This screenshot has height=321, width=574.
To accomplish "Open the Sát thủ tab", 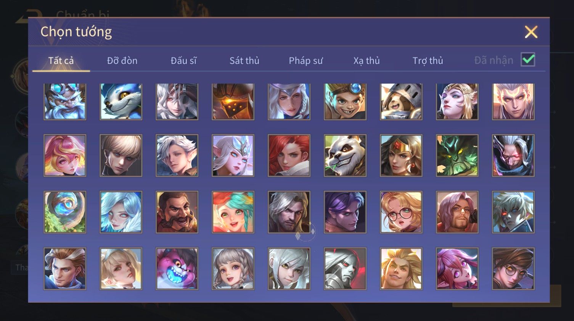I will [244, 60].
